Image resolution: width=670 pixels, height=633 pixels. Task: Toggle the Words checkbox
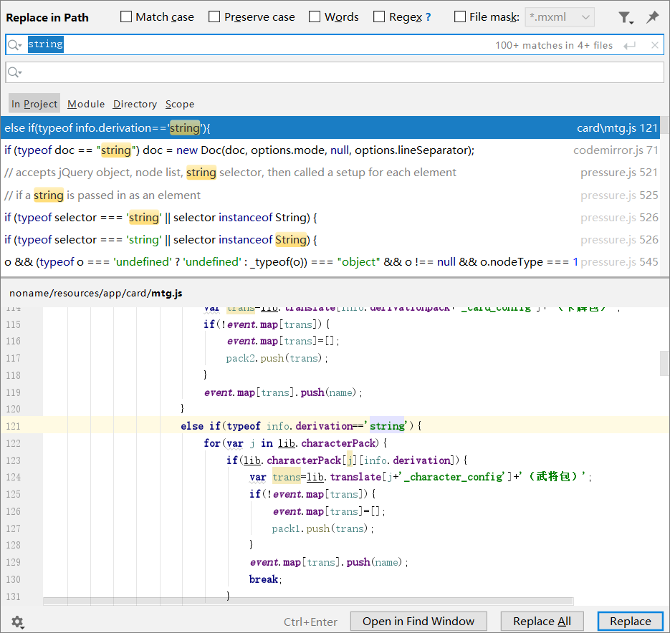(315, 16)
